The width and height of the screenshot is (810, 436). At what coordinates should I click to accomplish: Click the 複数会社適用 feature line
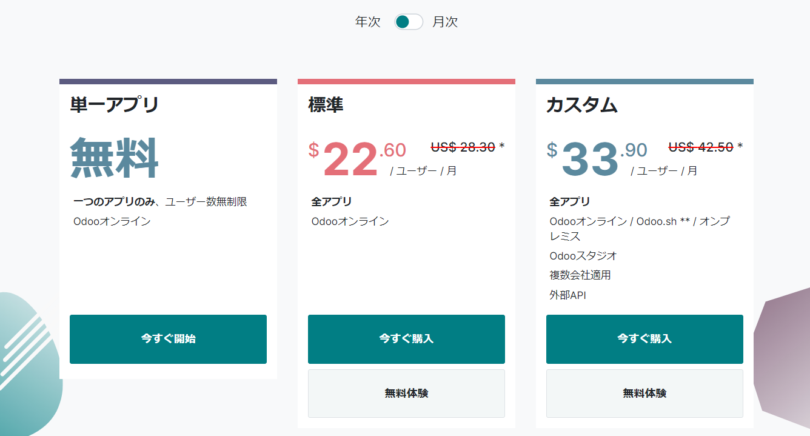(x=580, y=275)
